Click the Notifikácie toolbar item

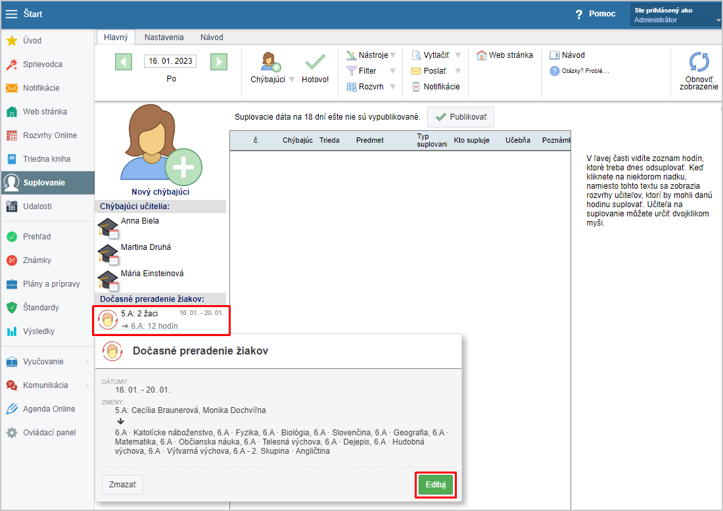[436, 87]
